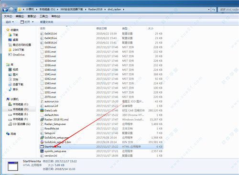Screen dimensions: 239x175
Task: Sort by the 名称 column header
Action: [43, 28]
